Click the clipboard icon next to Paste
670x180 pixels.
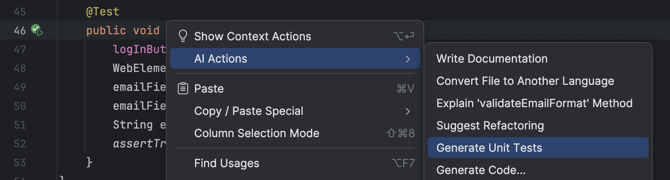[x=183, y=89]
